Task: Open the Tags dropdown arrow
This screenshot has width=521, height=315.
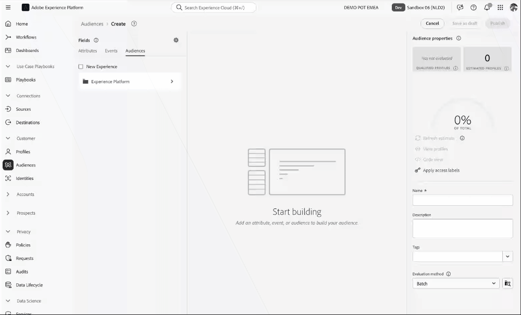Action: click(507, 256)
